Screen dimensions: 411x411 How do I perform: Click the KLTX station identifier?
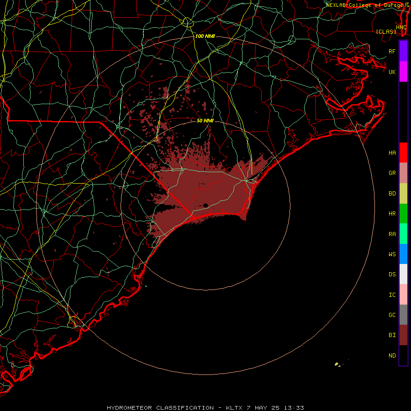click(234, 408)
